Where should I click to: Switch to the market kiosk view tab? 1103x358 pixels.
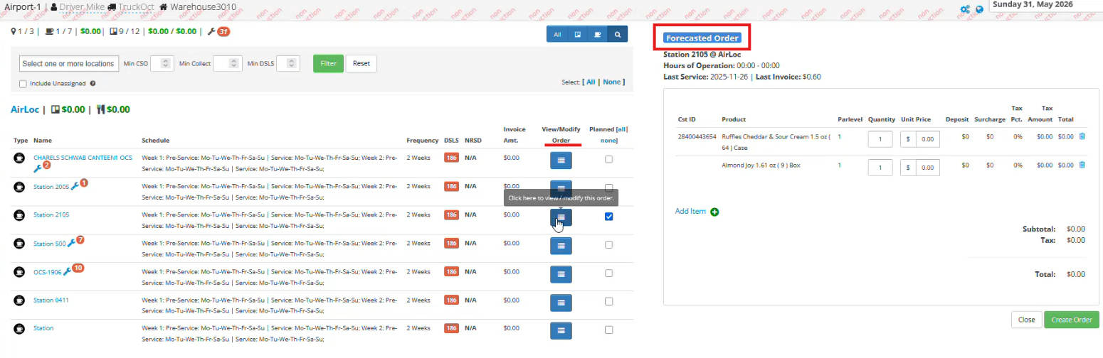[578, 34]
